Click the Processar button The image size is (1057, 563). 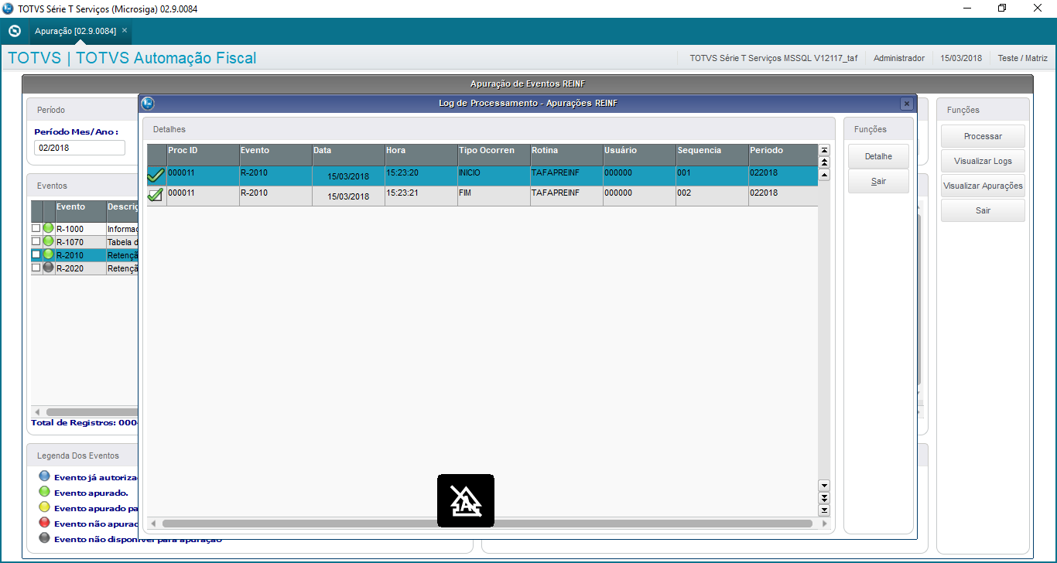tap(983, 136)
